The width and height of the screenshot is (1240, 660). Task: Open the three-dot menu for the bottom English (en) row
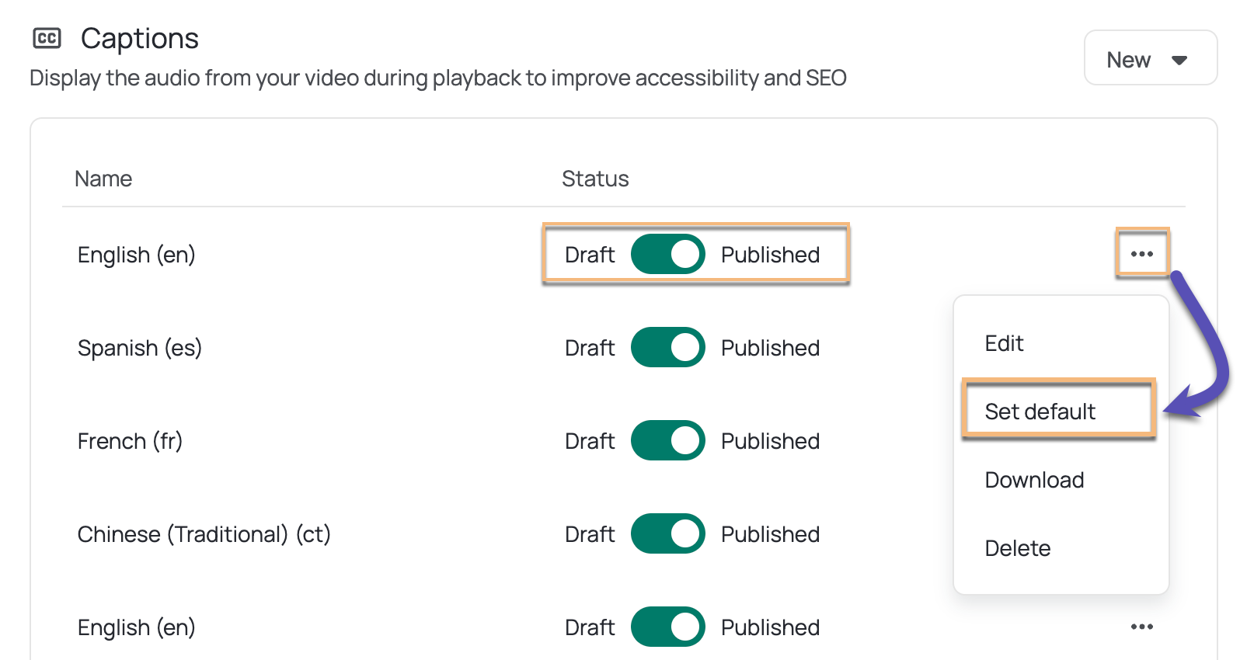(x=1141, y=627)
